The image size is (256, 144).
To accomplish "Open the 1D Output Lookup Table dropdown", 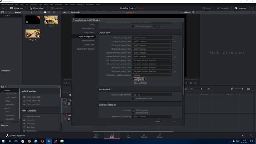I will (152, 45).
